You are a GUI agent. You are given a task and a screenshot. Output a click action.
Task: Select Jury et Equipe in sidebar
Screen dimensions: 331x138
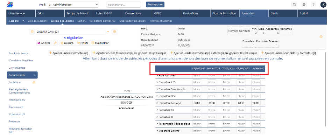(17, 68)
